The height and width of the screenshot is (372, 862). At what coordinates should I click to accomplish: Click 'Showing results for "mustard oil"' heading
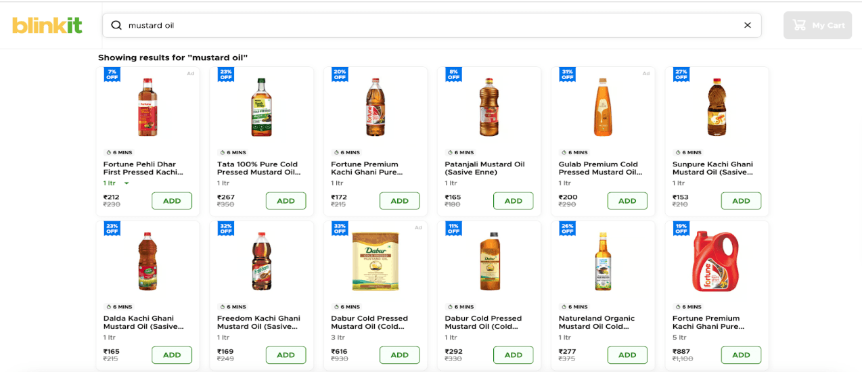coord(173,57)
